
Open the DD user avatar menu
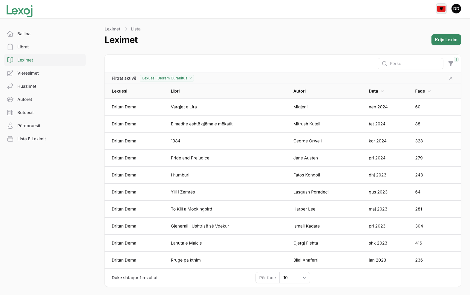[456, 9]
